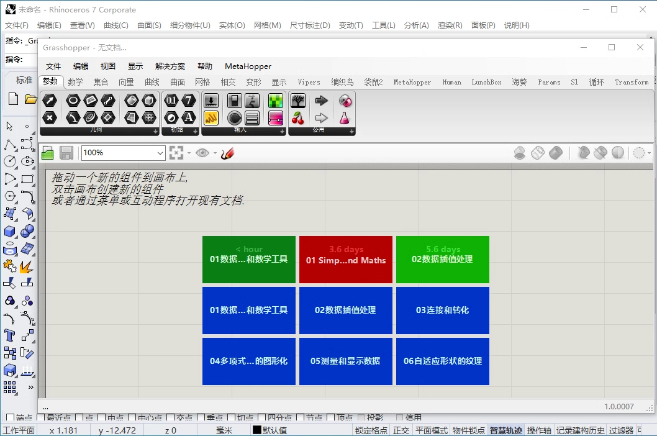657x436 pixels.
Task: Enable the 端点 object snap checkbox
Action: 10,417
